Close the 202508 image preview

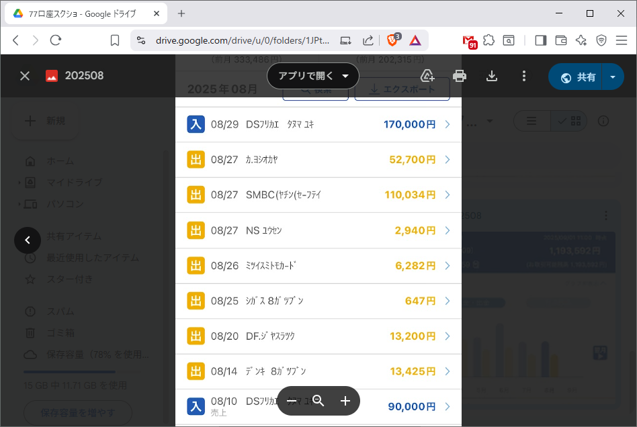click(25, 76)
